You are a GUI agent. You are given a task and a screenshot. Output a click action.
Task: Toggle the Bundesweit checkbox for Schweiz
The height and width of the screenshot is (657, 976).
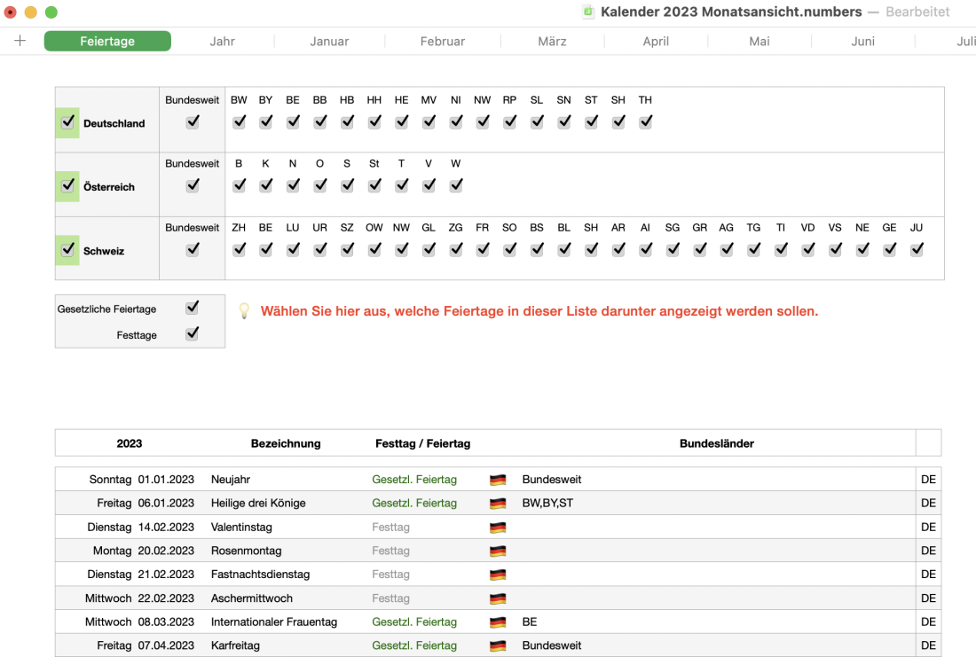192,249
